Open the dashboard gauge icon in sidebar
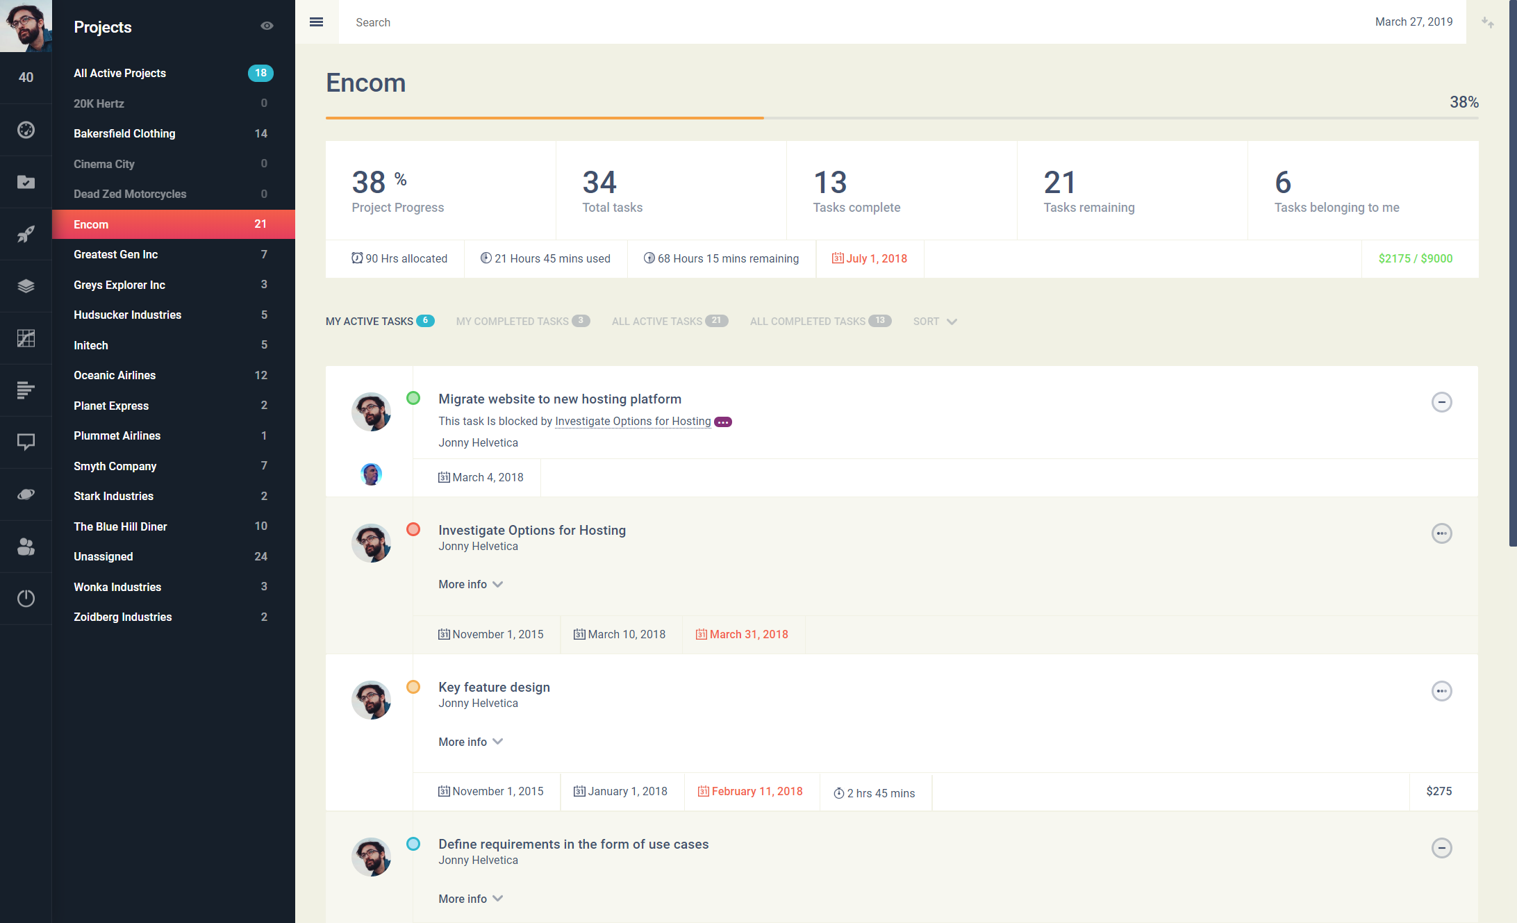 tap(26, 130)
